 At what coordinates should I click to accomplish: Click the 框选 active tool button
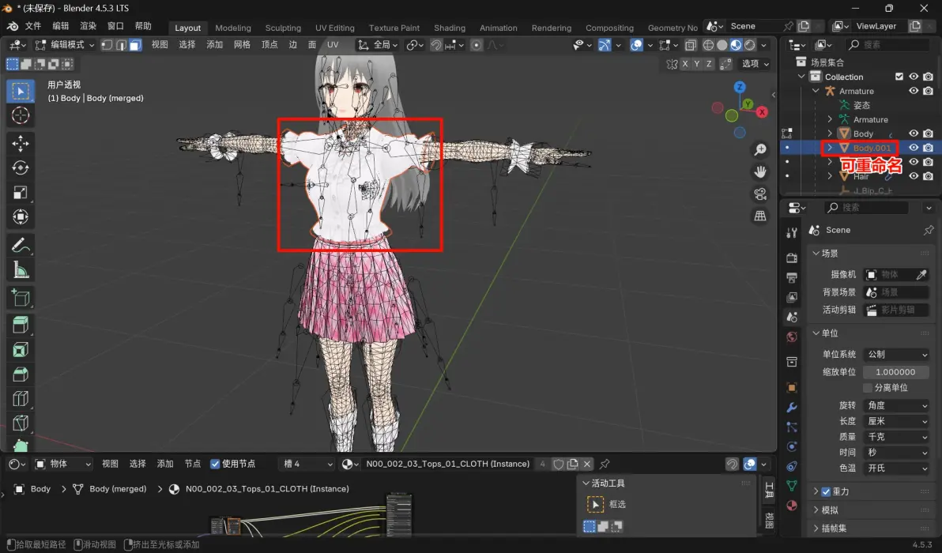pyautogui.click(x=595, y=504)
